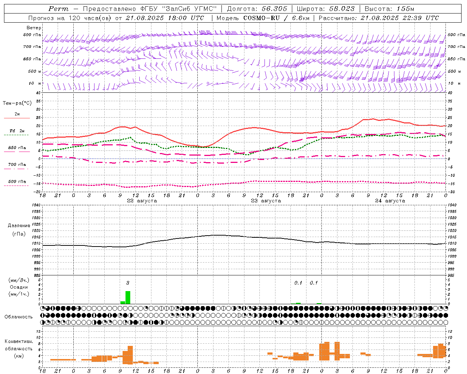467x374 pixels.
Task: Click the "24 августа" date label
Action: [390, 201]
